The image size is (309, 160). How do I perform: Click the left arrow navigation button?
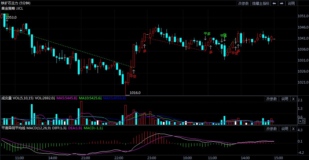(x=274, y=3)
